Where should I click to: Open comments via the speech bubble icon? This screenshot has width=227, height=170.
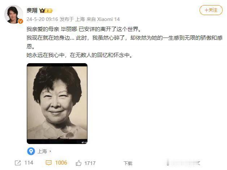[48, 163]
